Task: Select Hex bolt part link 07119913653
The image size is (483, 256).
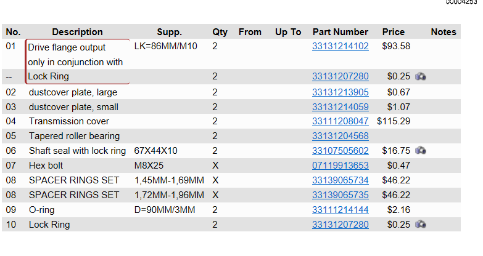Action: [x=341, y=166]
